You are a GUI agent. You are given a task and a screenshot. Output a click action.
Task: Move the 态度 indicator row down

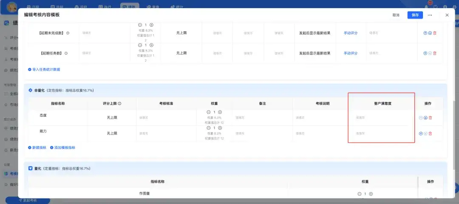tap(425, 118)
